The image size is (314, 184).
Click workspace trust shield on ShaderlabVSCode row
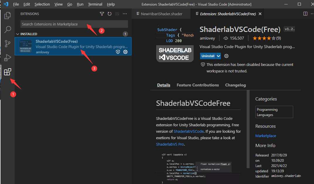[x=118, y=52]
